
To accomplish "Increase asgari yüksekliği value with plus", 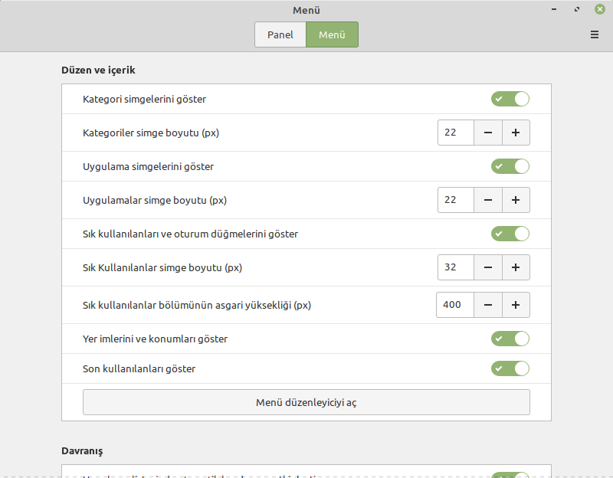I will coord(516,305).
